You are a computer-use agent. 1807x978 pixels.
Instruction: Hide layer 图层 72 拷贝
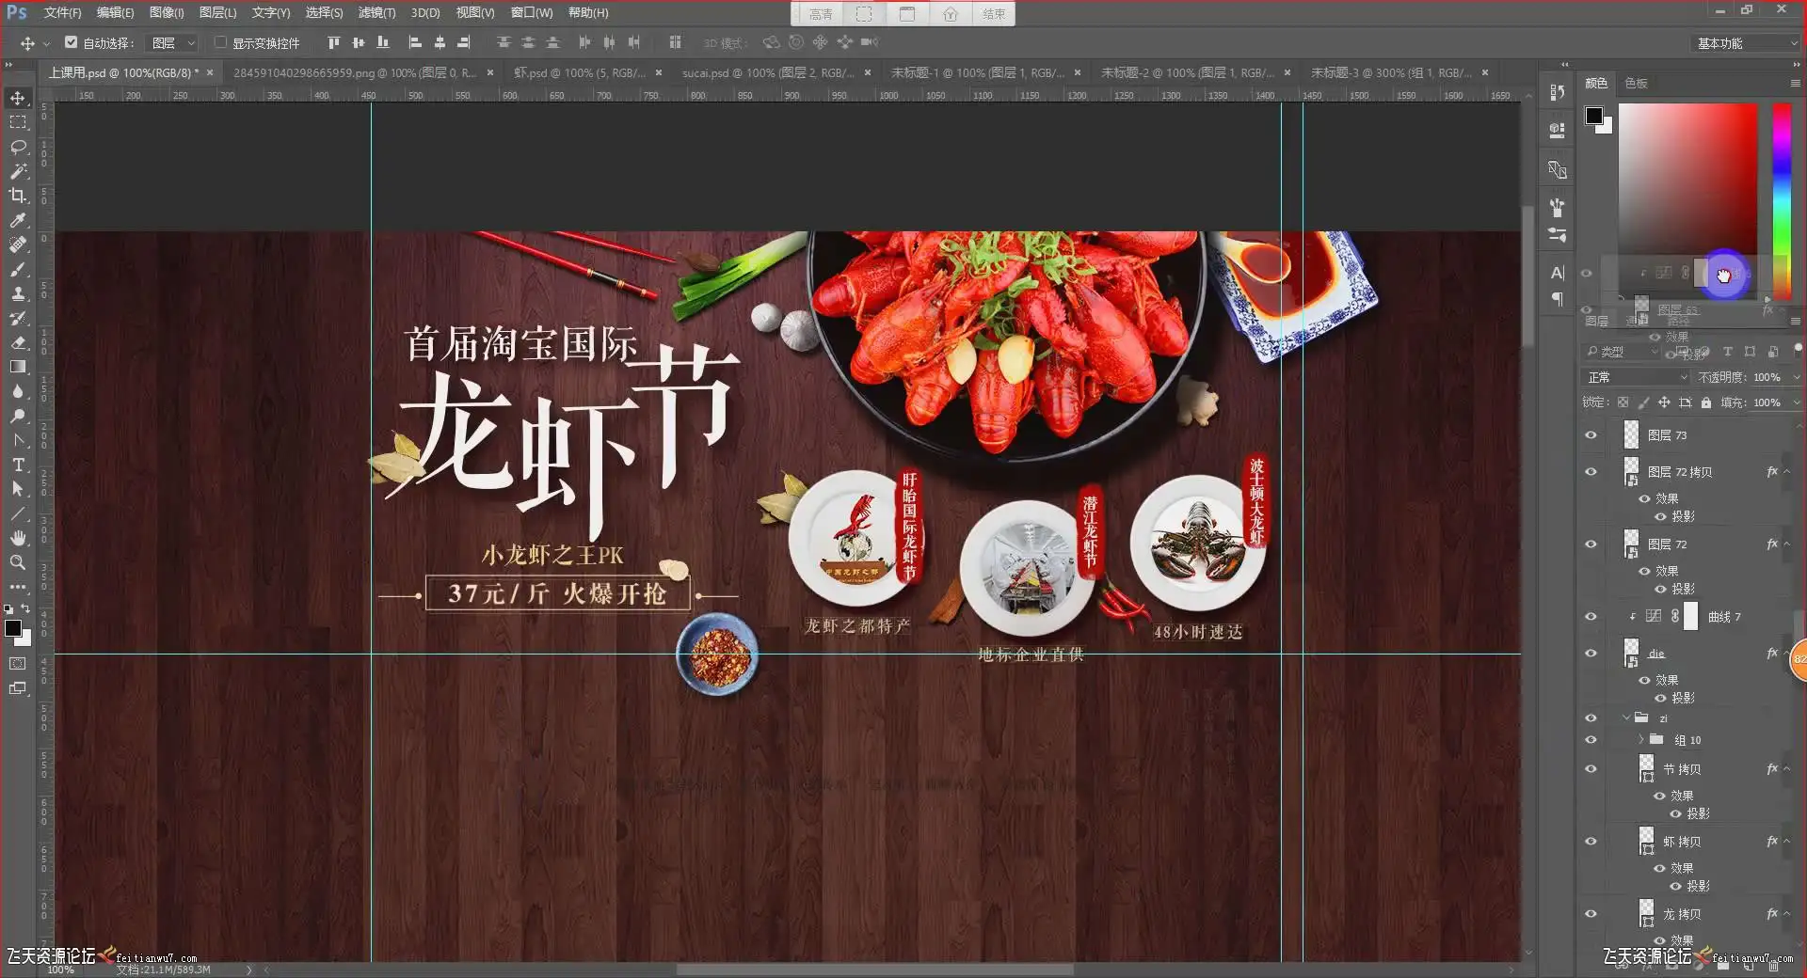pyautogui.click(x=1591, y=472)
